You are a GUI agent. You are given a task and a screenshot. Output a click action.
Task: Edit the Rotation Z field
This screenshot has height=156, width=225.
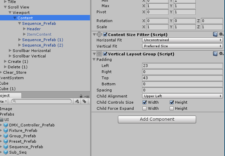click(212, 21)
